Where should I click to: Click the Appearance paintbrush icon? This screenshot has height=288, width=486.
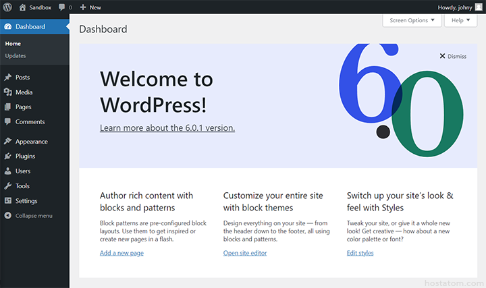point(7,142)
